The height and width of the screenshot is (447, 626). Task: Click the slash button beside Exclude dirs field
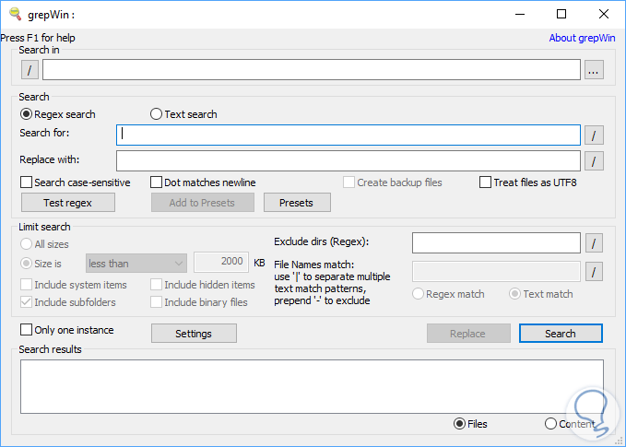(x=594, y=243)
